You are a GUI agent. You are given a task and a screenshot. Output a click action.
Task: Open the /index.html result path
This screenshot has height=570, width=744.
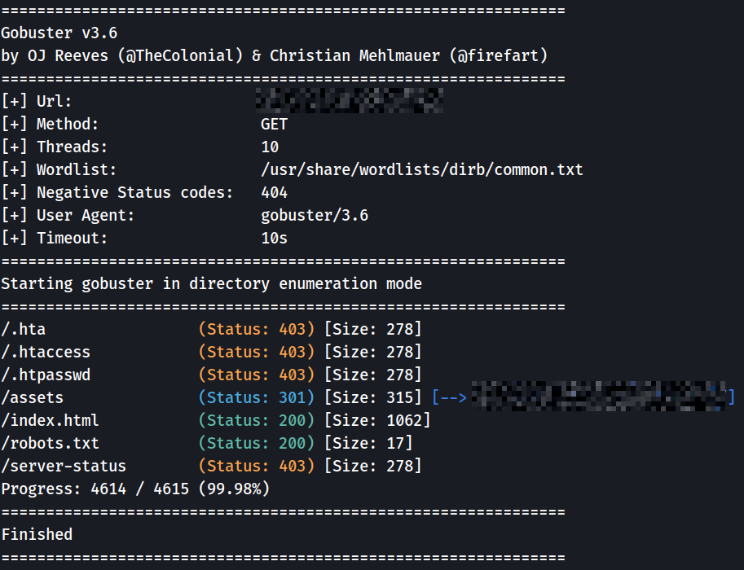[x=50, y=420]
